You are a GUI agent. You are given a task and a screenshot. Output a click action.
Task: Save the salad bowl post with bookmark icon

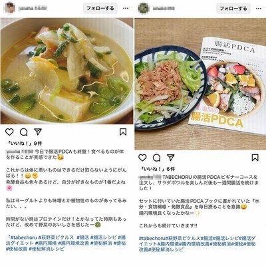[255, 158]
